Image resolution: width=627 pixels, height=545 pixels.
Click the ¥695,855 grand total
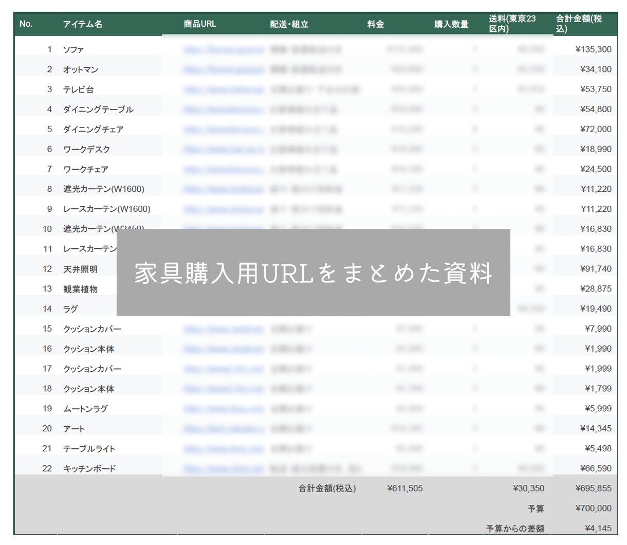pyautogui.click(x=593, y=488)
